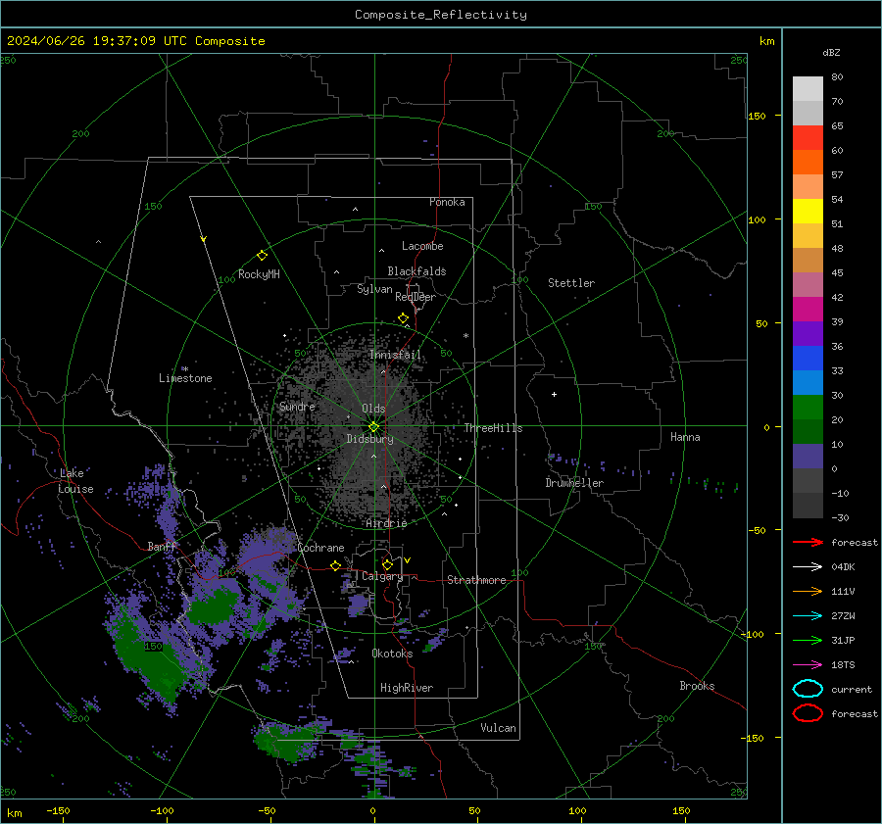The height and width of the screenshot is (824, 882).
Task: Click the white plus marker west of Hanna
Action: (x=554, y=394)
